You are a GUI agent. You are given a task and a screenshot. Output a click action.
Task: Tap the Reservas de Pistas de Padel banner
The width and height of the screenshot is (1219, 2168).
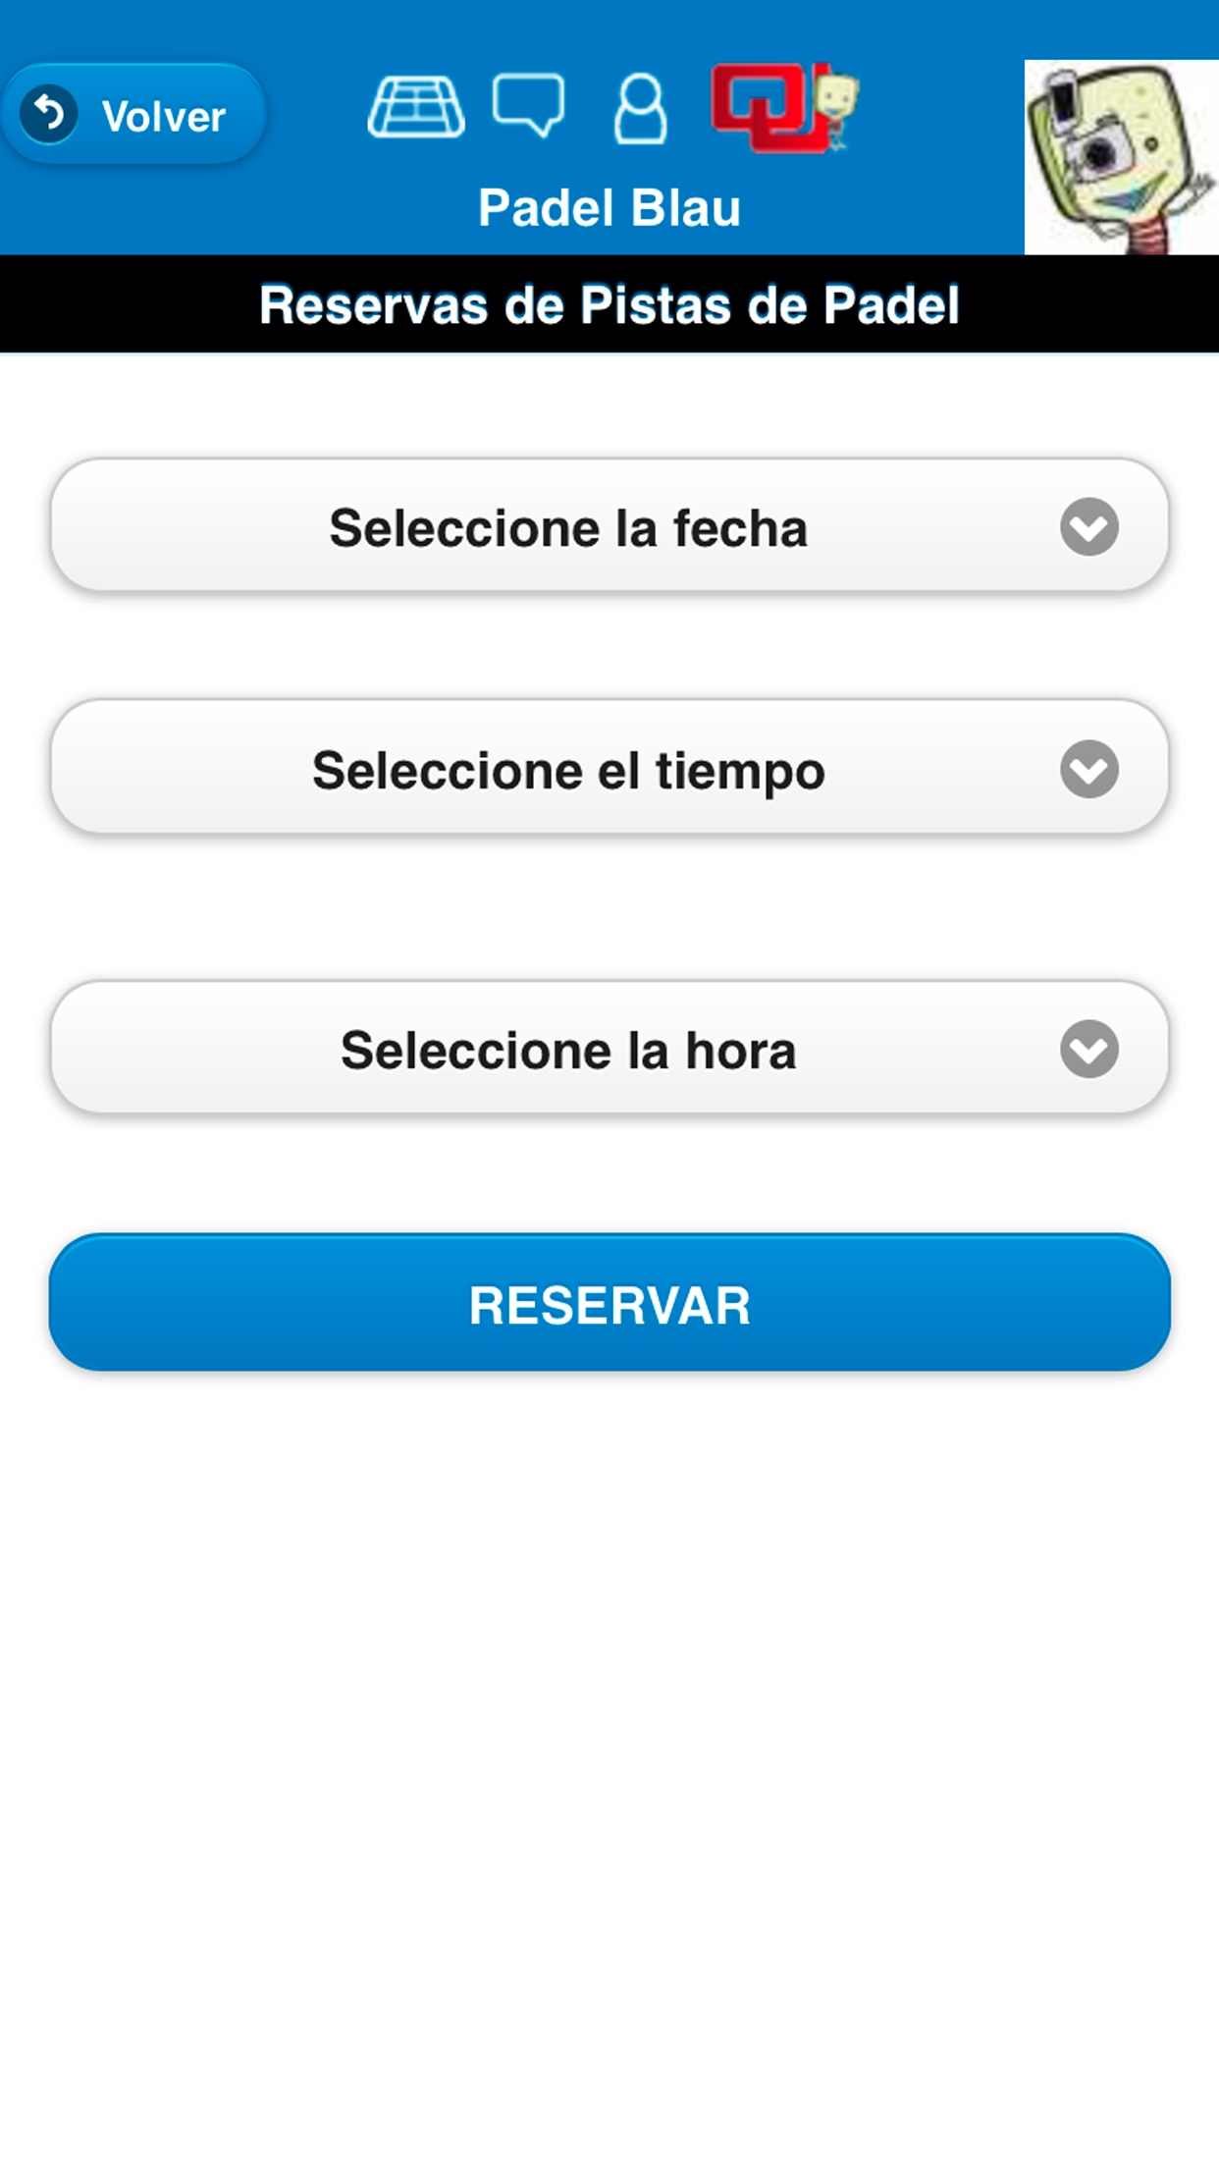click(x=609, y=304)
